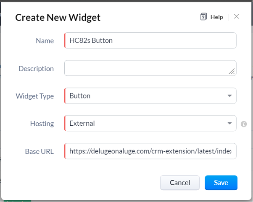Click the Cancel button
Image resolution: width=253 pixels, height=202 pixels.
pyautogui.click(x=180, y=183)
